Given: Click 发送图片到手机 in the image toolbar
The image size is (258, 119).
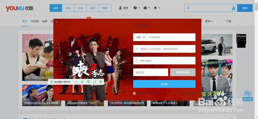Looking at the screenshot, I should [61, 82].
